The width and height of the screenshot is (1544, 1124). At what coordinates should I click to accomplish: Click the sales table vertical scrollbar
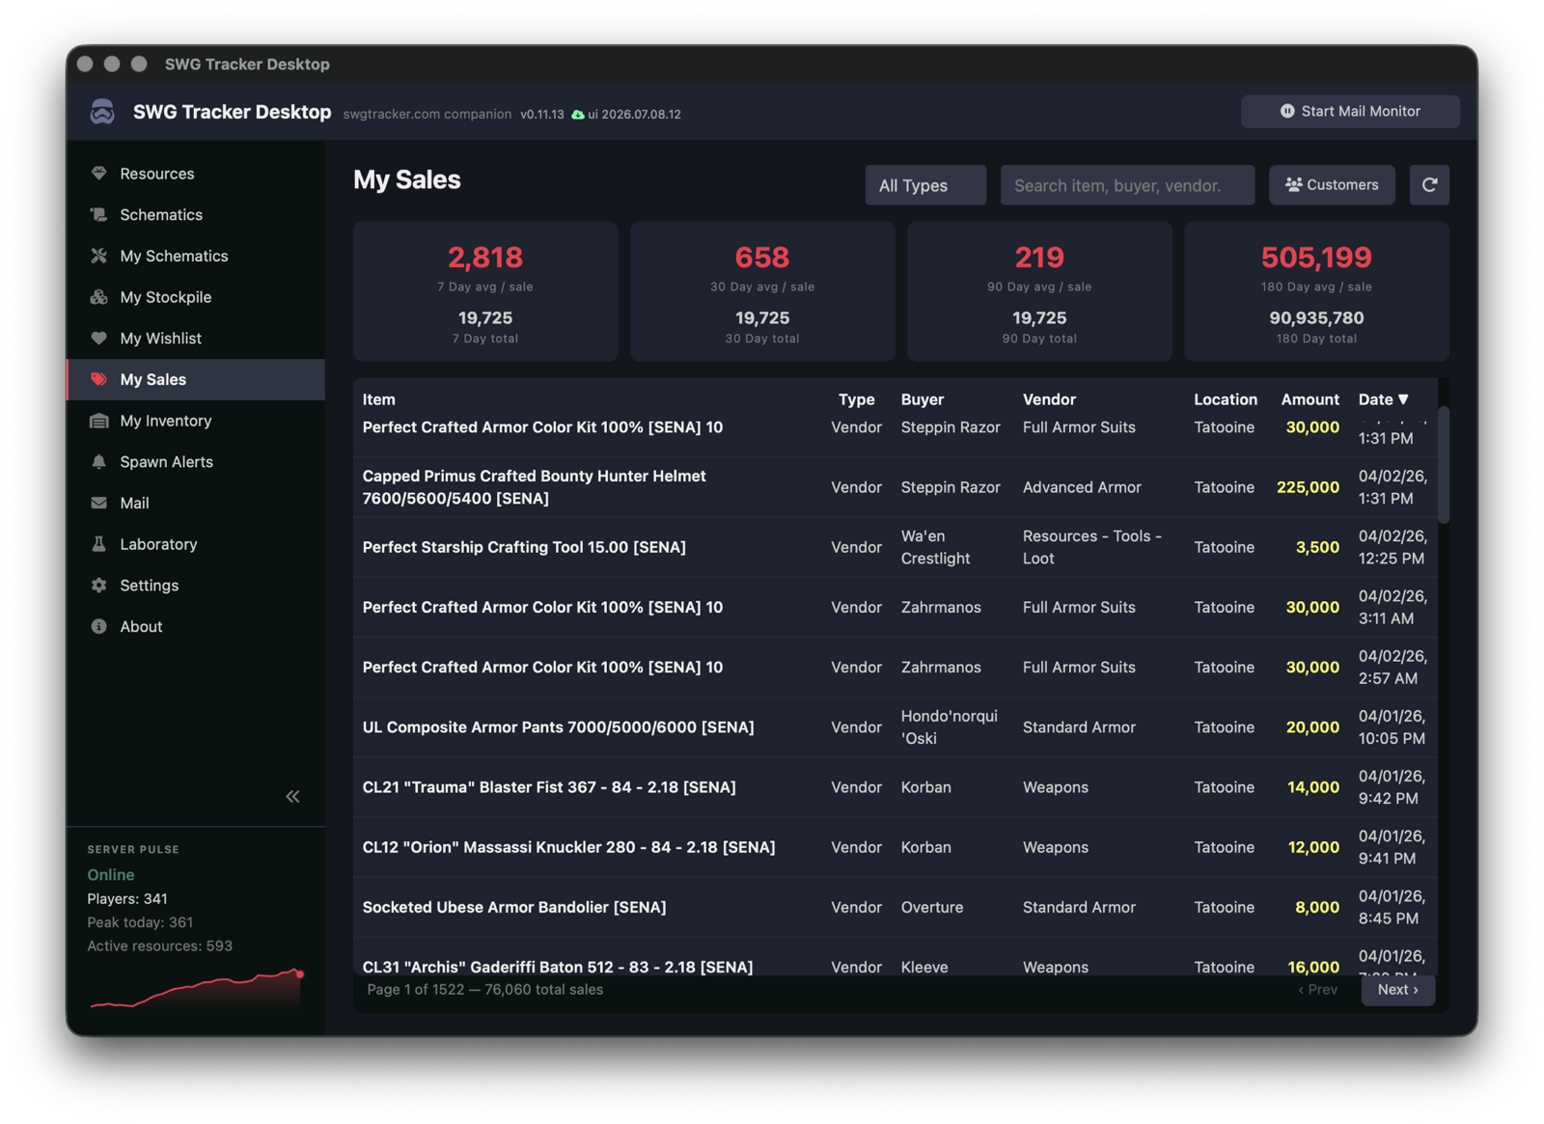tap(1444, 465)
